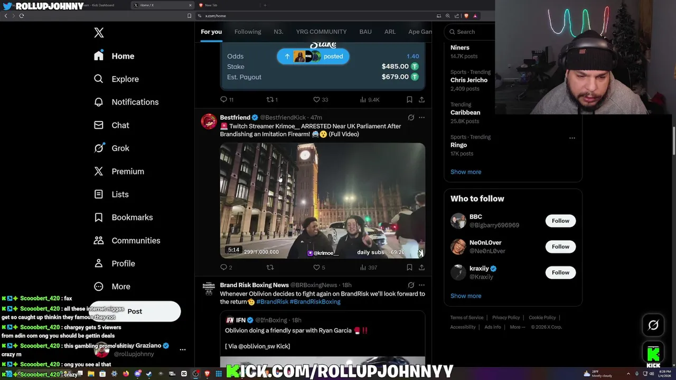The image size is (676, 380).
Task: Click Grok icon on Brand Risk post
Action: [411, 285]
